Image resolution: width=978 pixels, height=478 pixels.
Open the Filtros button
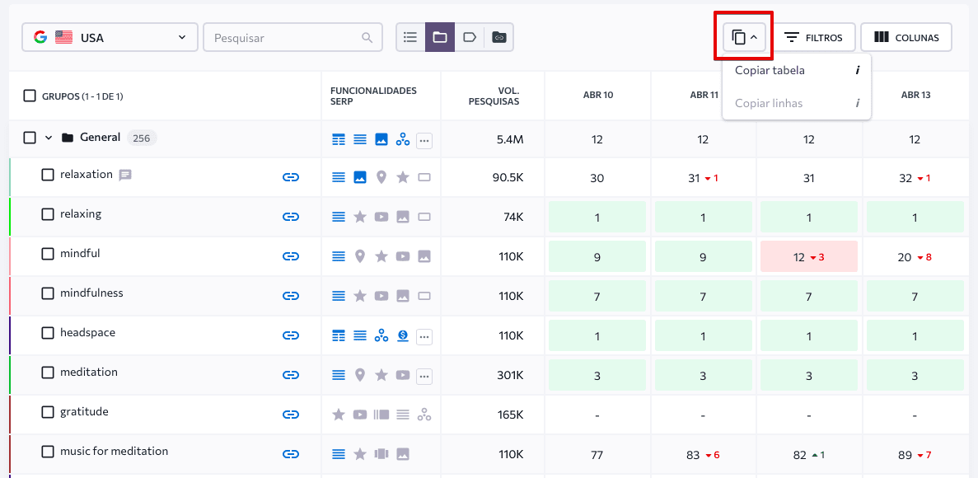(x=813, y=37)
